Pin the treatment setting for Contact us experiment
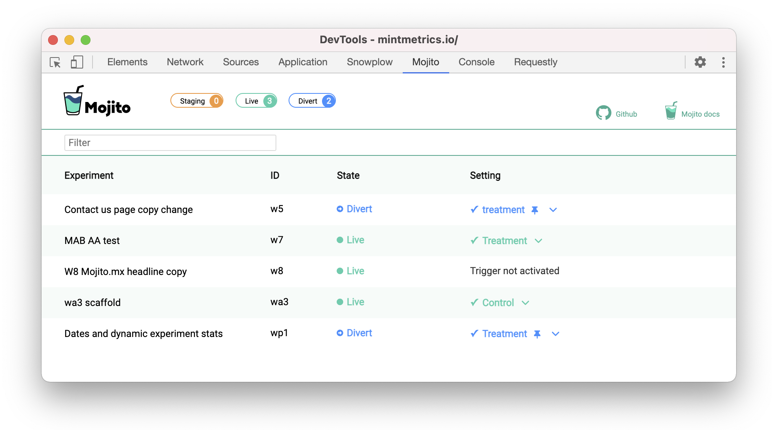The height and width of the screenshot is (430, 772). point(534,210)
